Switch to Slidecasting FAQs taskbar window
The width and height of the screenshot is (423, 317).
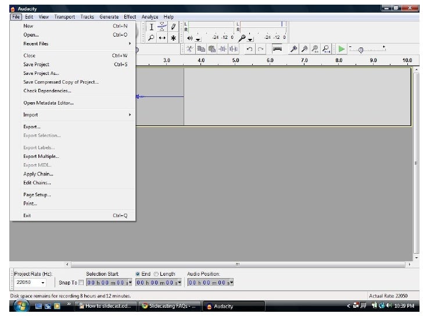(x=170, y=306)
